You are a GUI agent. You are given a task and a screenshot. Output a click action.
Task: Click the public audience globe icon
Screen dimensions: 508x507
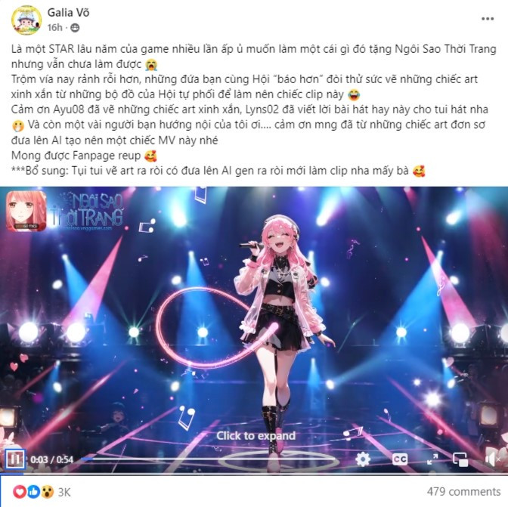(x=75, y=28)
